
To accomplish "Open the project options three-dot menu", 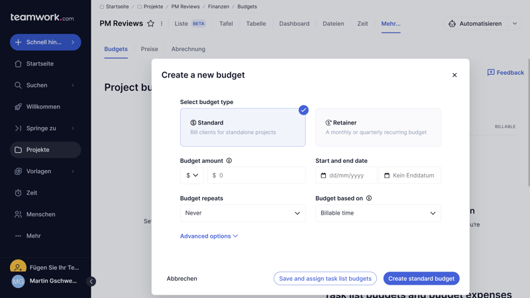I will pyautogui.click(x=162, y=24).
